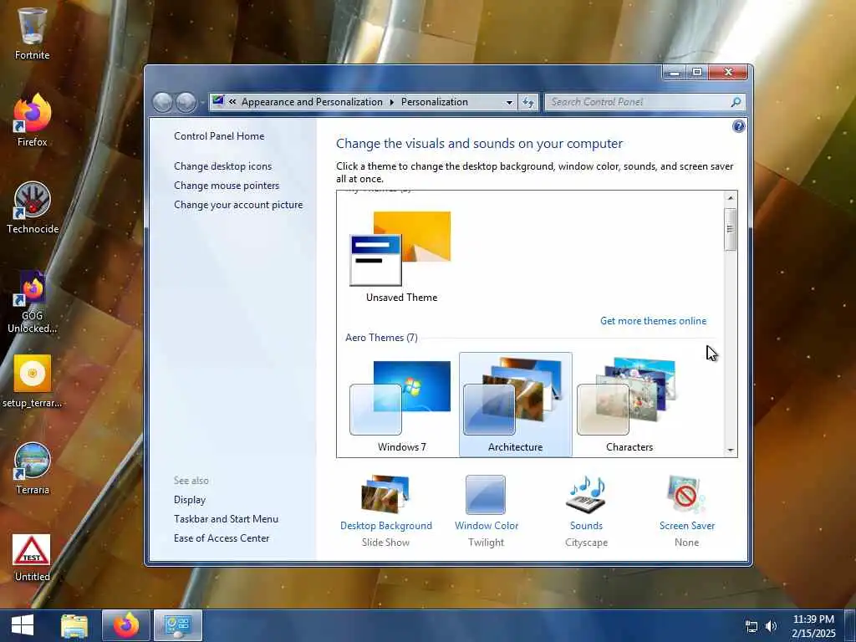The width and height of the screenshot is (856, 642).
Task: Open Change desktop icons link
Action: [x=222, y=166]
